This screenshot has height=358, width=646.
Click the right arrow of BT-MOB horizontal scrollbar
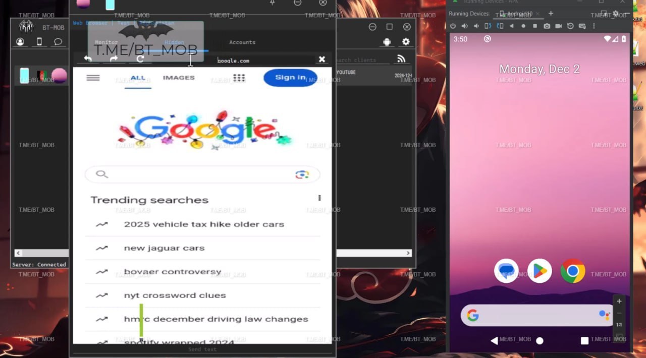(408, 253)
